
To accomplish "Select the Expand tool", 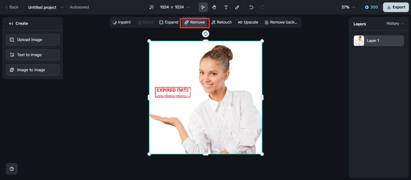I will pyautogui.click(x=169, y=22).
